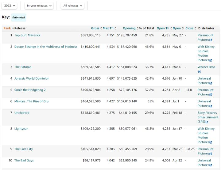221x170 pixels.
Task: Click the sort arrow icon beside Close column
Action: coord(196,28)
